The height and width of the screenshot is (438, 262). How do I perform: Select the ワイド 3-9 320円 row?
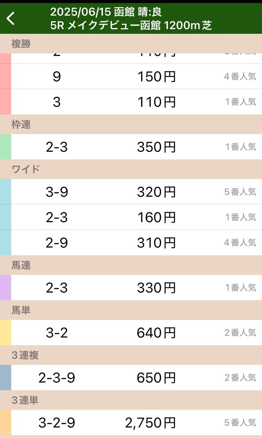pyautogui.click(x=131, y=192)
